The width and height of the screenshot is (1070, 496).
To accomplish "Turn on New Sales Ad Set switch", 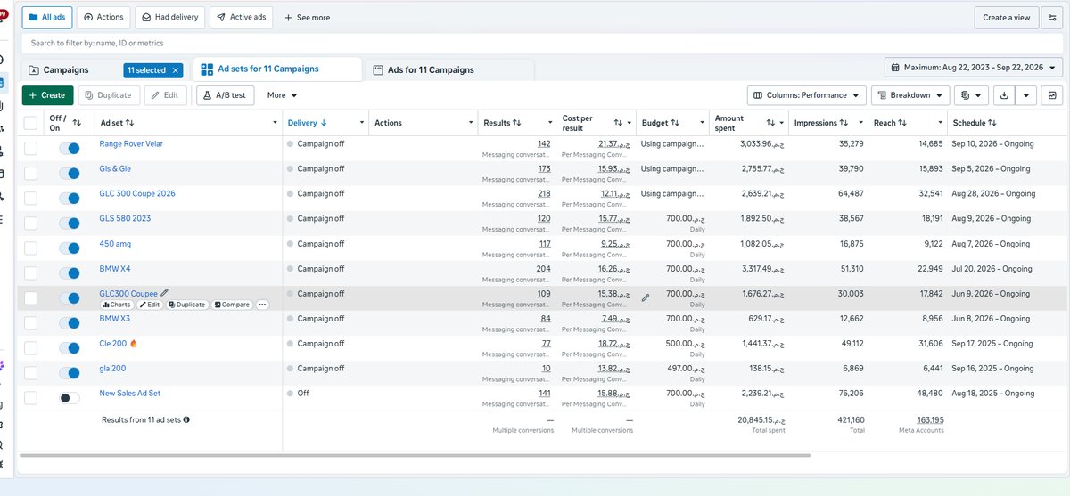I will click(69, 398).
